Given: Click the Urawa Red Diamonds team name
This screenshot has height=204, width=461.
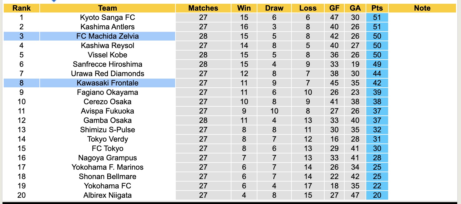Looking at the screenshot, I should coord(107,74).
